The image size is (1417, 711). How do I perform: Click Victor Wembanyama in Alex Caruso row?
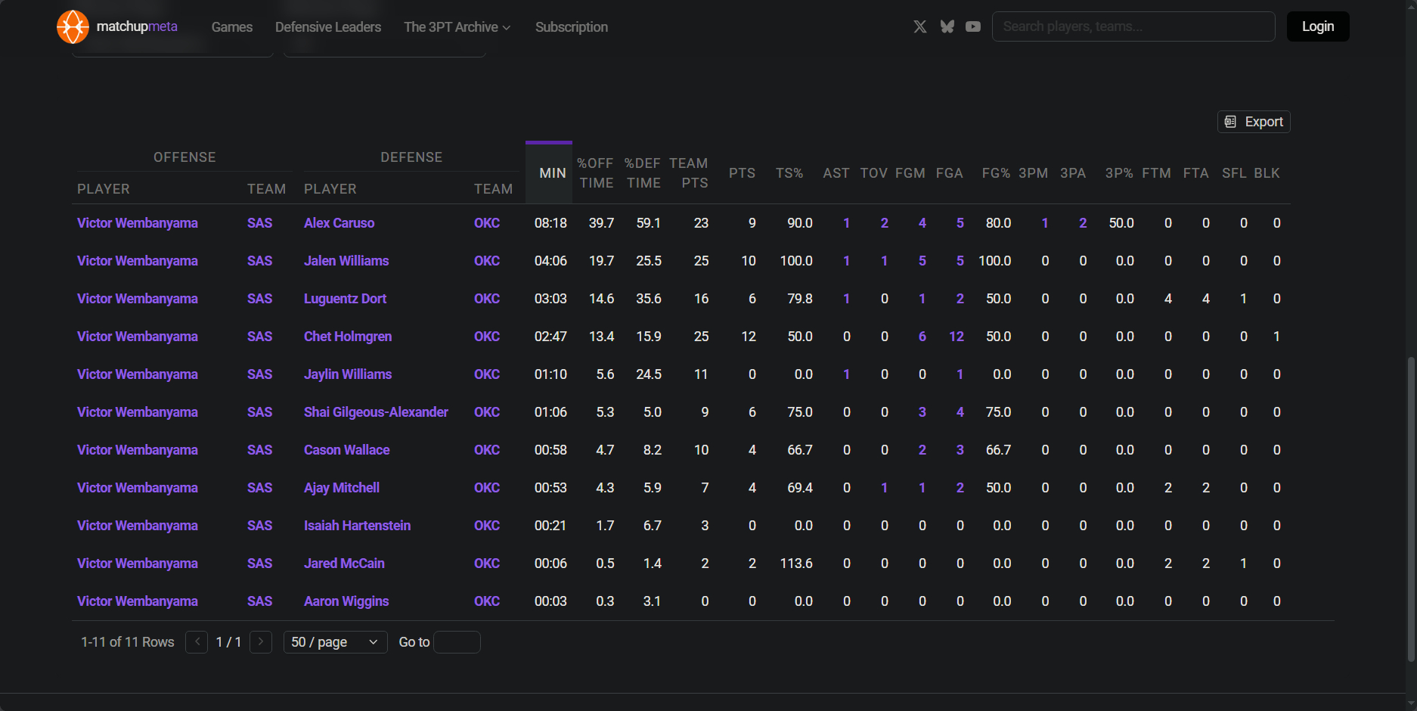point(138,223)
